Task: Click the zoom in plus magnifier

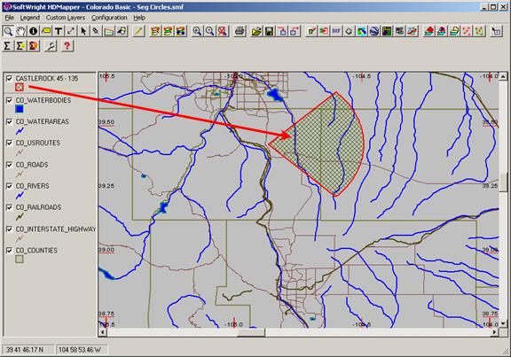Action: click(197, 31)
